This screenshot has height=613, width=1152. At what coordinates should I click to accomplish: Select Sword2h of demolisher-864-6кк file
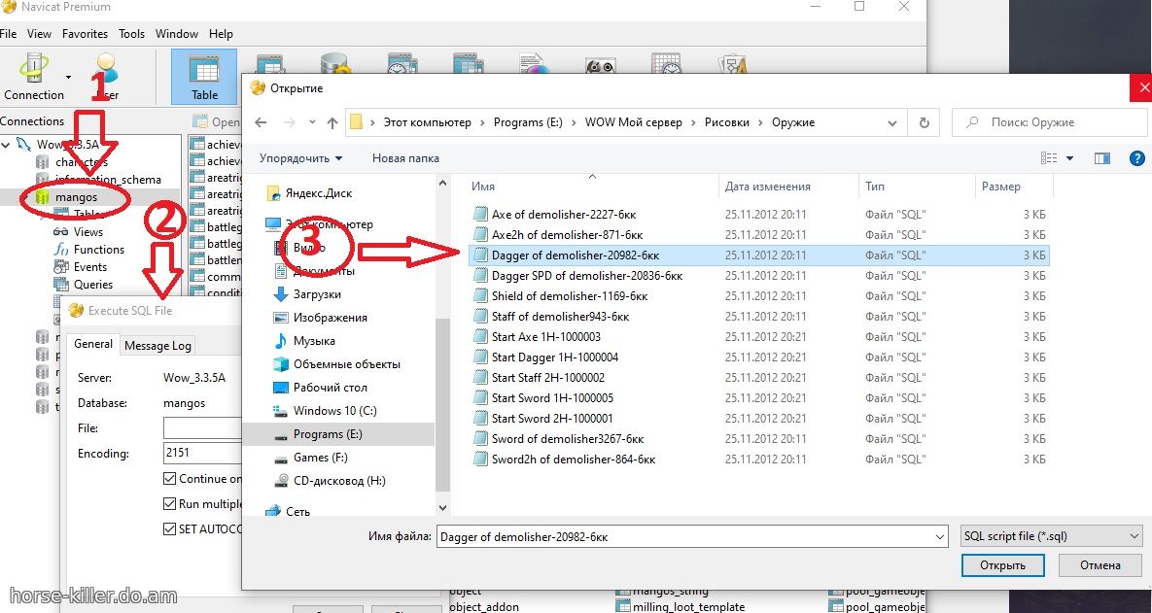click(x=759, y=460)
